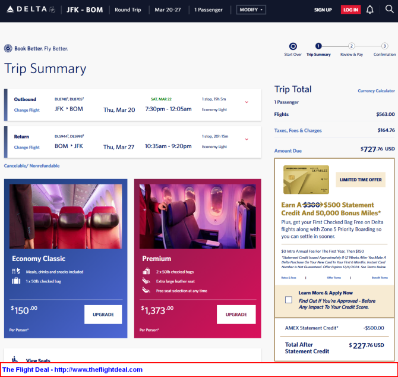The image size is (398, 377).
Task: Select step 1 Trip Summary marker
Action: click(x=318, y=46)
